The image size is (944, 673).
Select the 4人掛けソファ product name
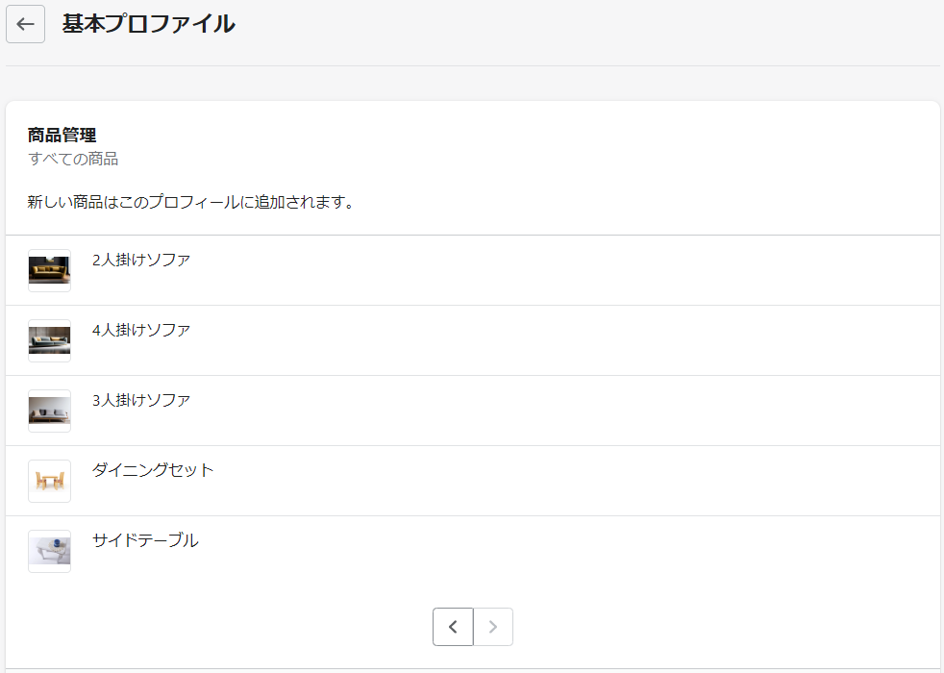(x=141, y=330)
